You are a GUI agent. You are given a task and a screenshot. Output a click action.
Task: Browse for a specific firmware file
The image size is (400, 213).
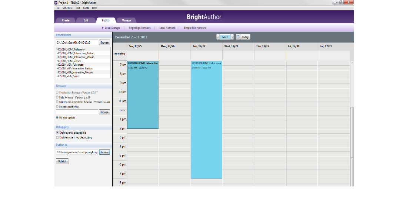104,112
